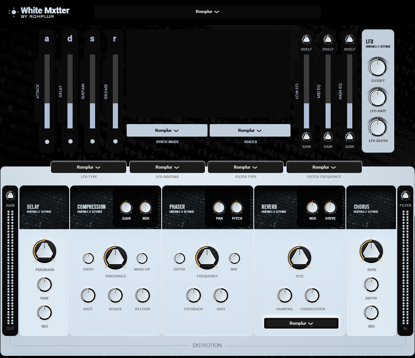The width and height of the screenshot is (415, 358).
Task: Click the Reverb Convolution knob
Action: click(312, 295)
